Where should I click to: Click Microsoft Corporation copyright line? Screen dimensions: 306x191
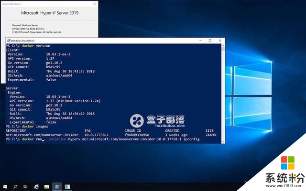tap(37, 32)
